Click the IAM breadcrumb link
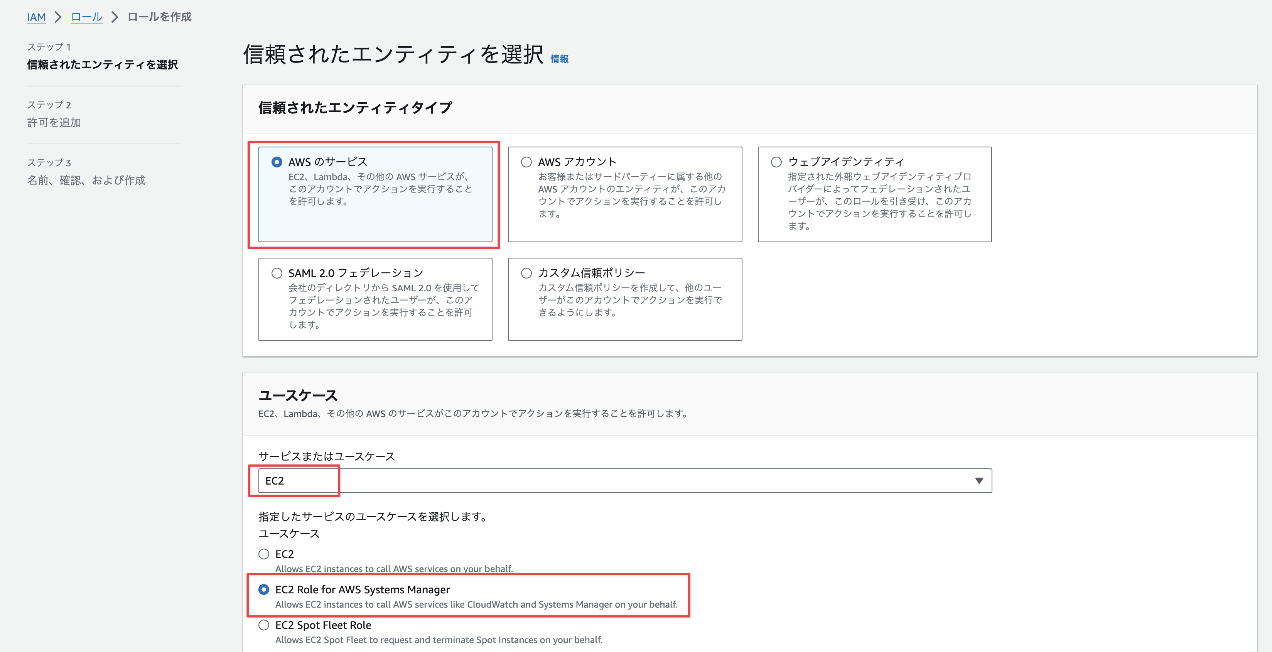The height and width of the screenshot is (652, 1272). [x=36, y=17]
